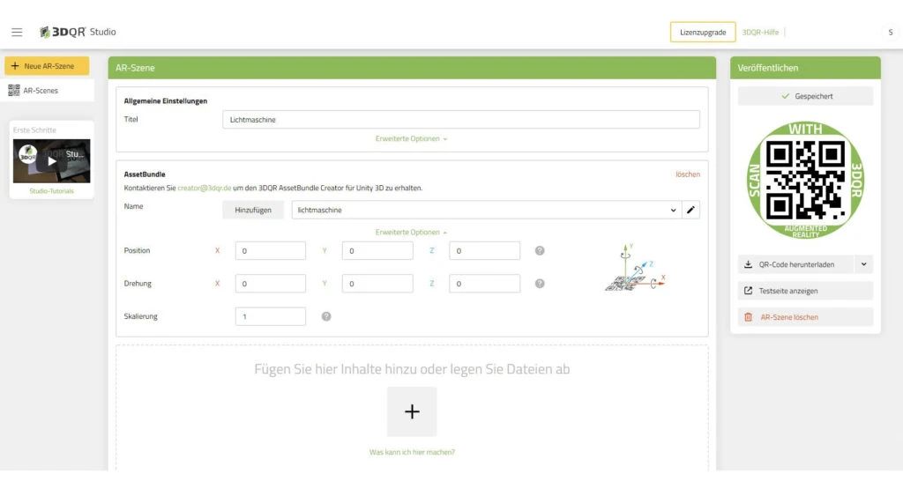Click the Drehung Y input field

pyautogui.click(x=377, y=284)
